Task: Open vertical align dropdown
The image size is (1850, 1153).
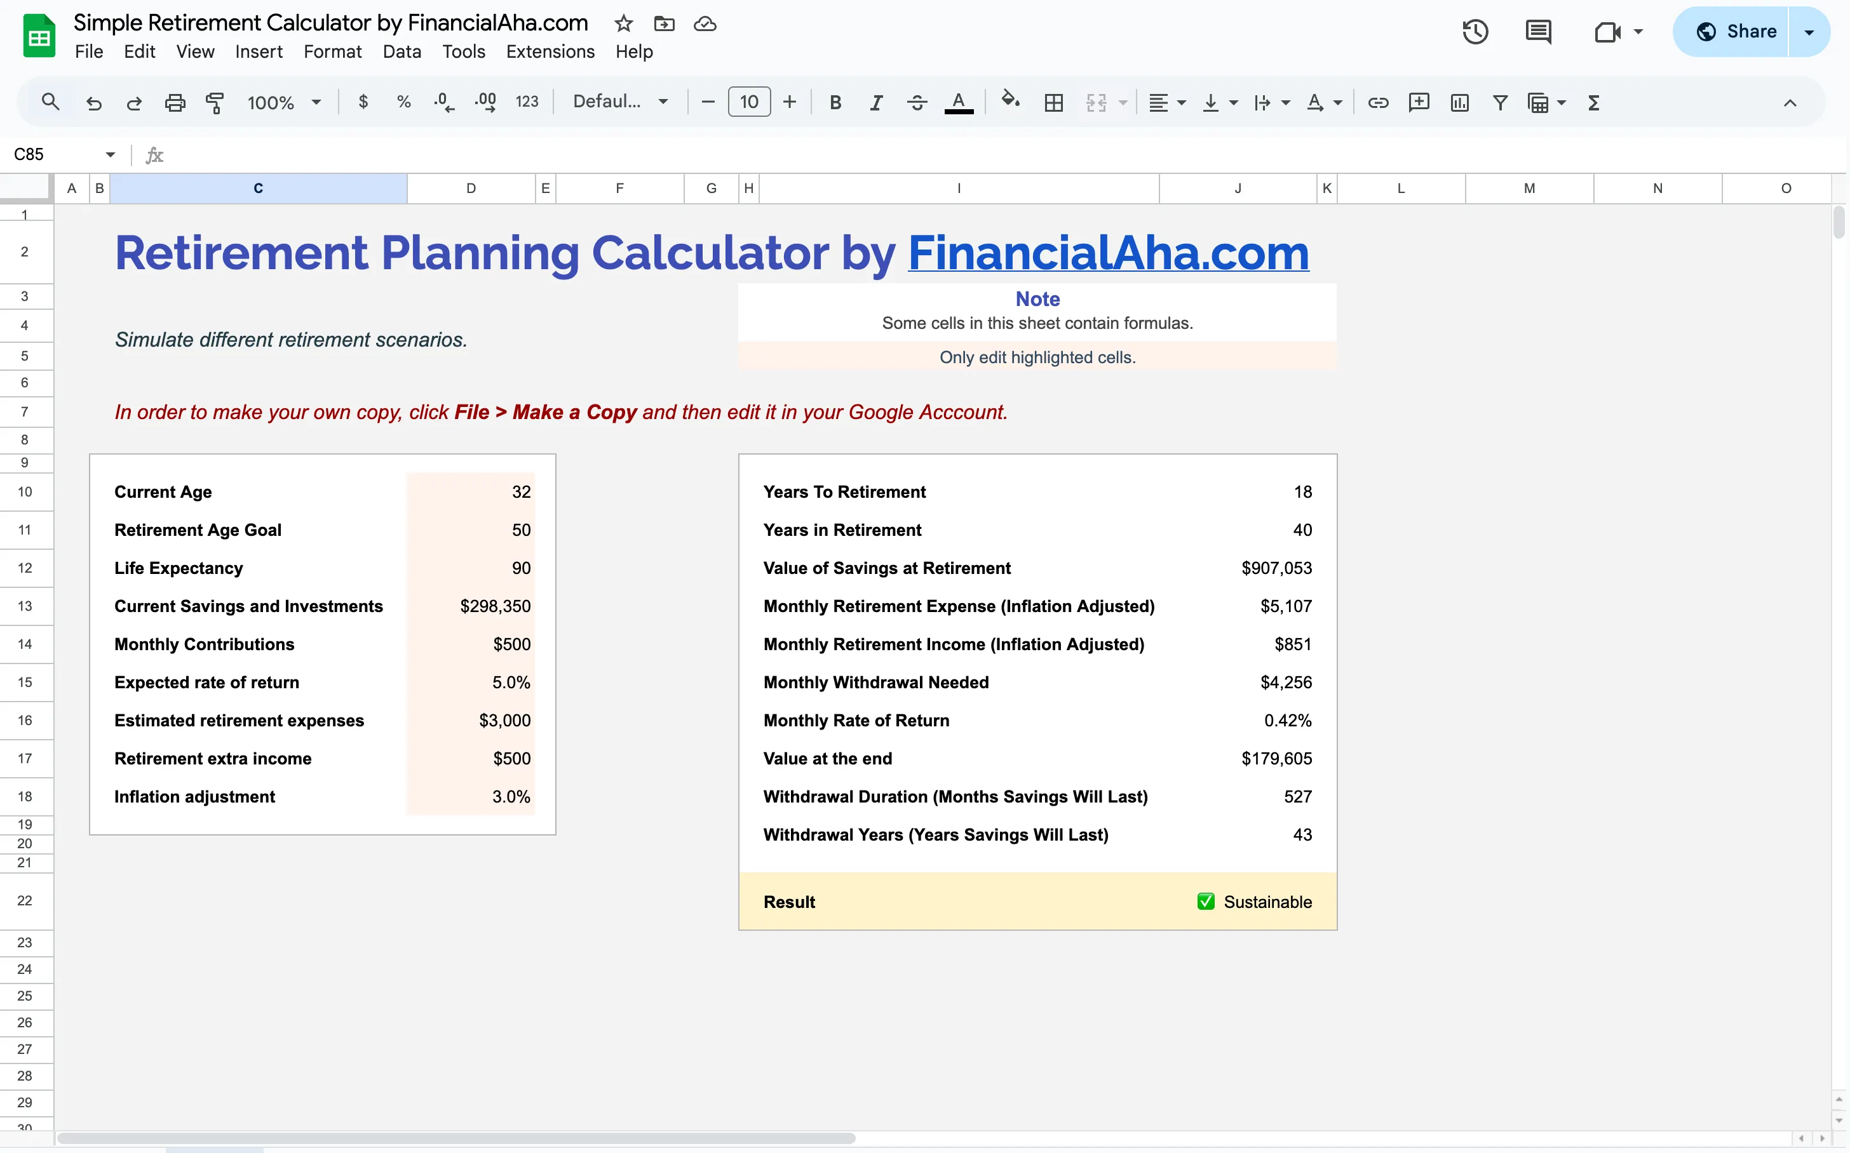Action: [1219, 102]
